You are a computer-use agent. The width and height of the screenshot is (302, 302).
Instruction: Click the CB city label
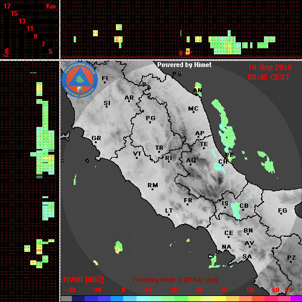[x=244, y=206]
